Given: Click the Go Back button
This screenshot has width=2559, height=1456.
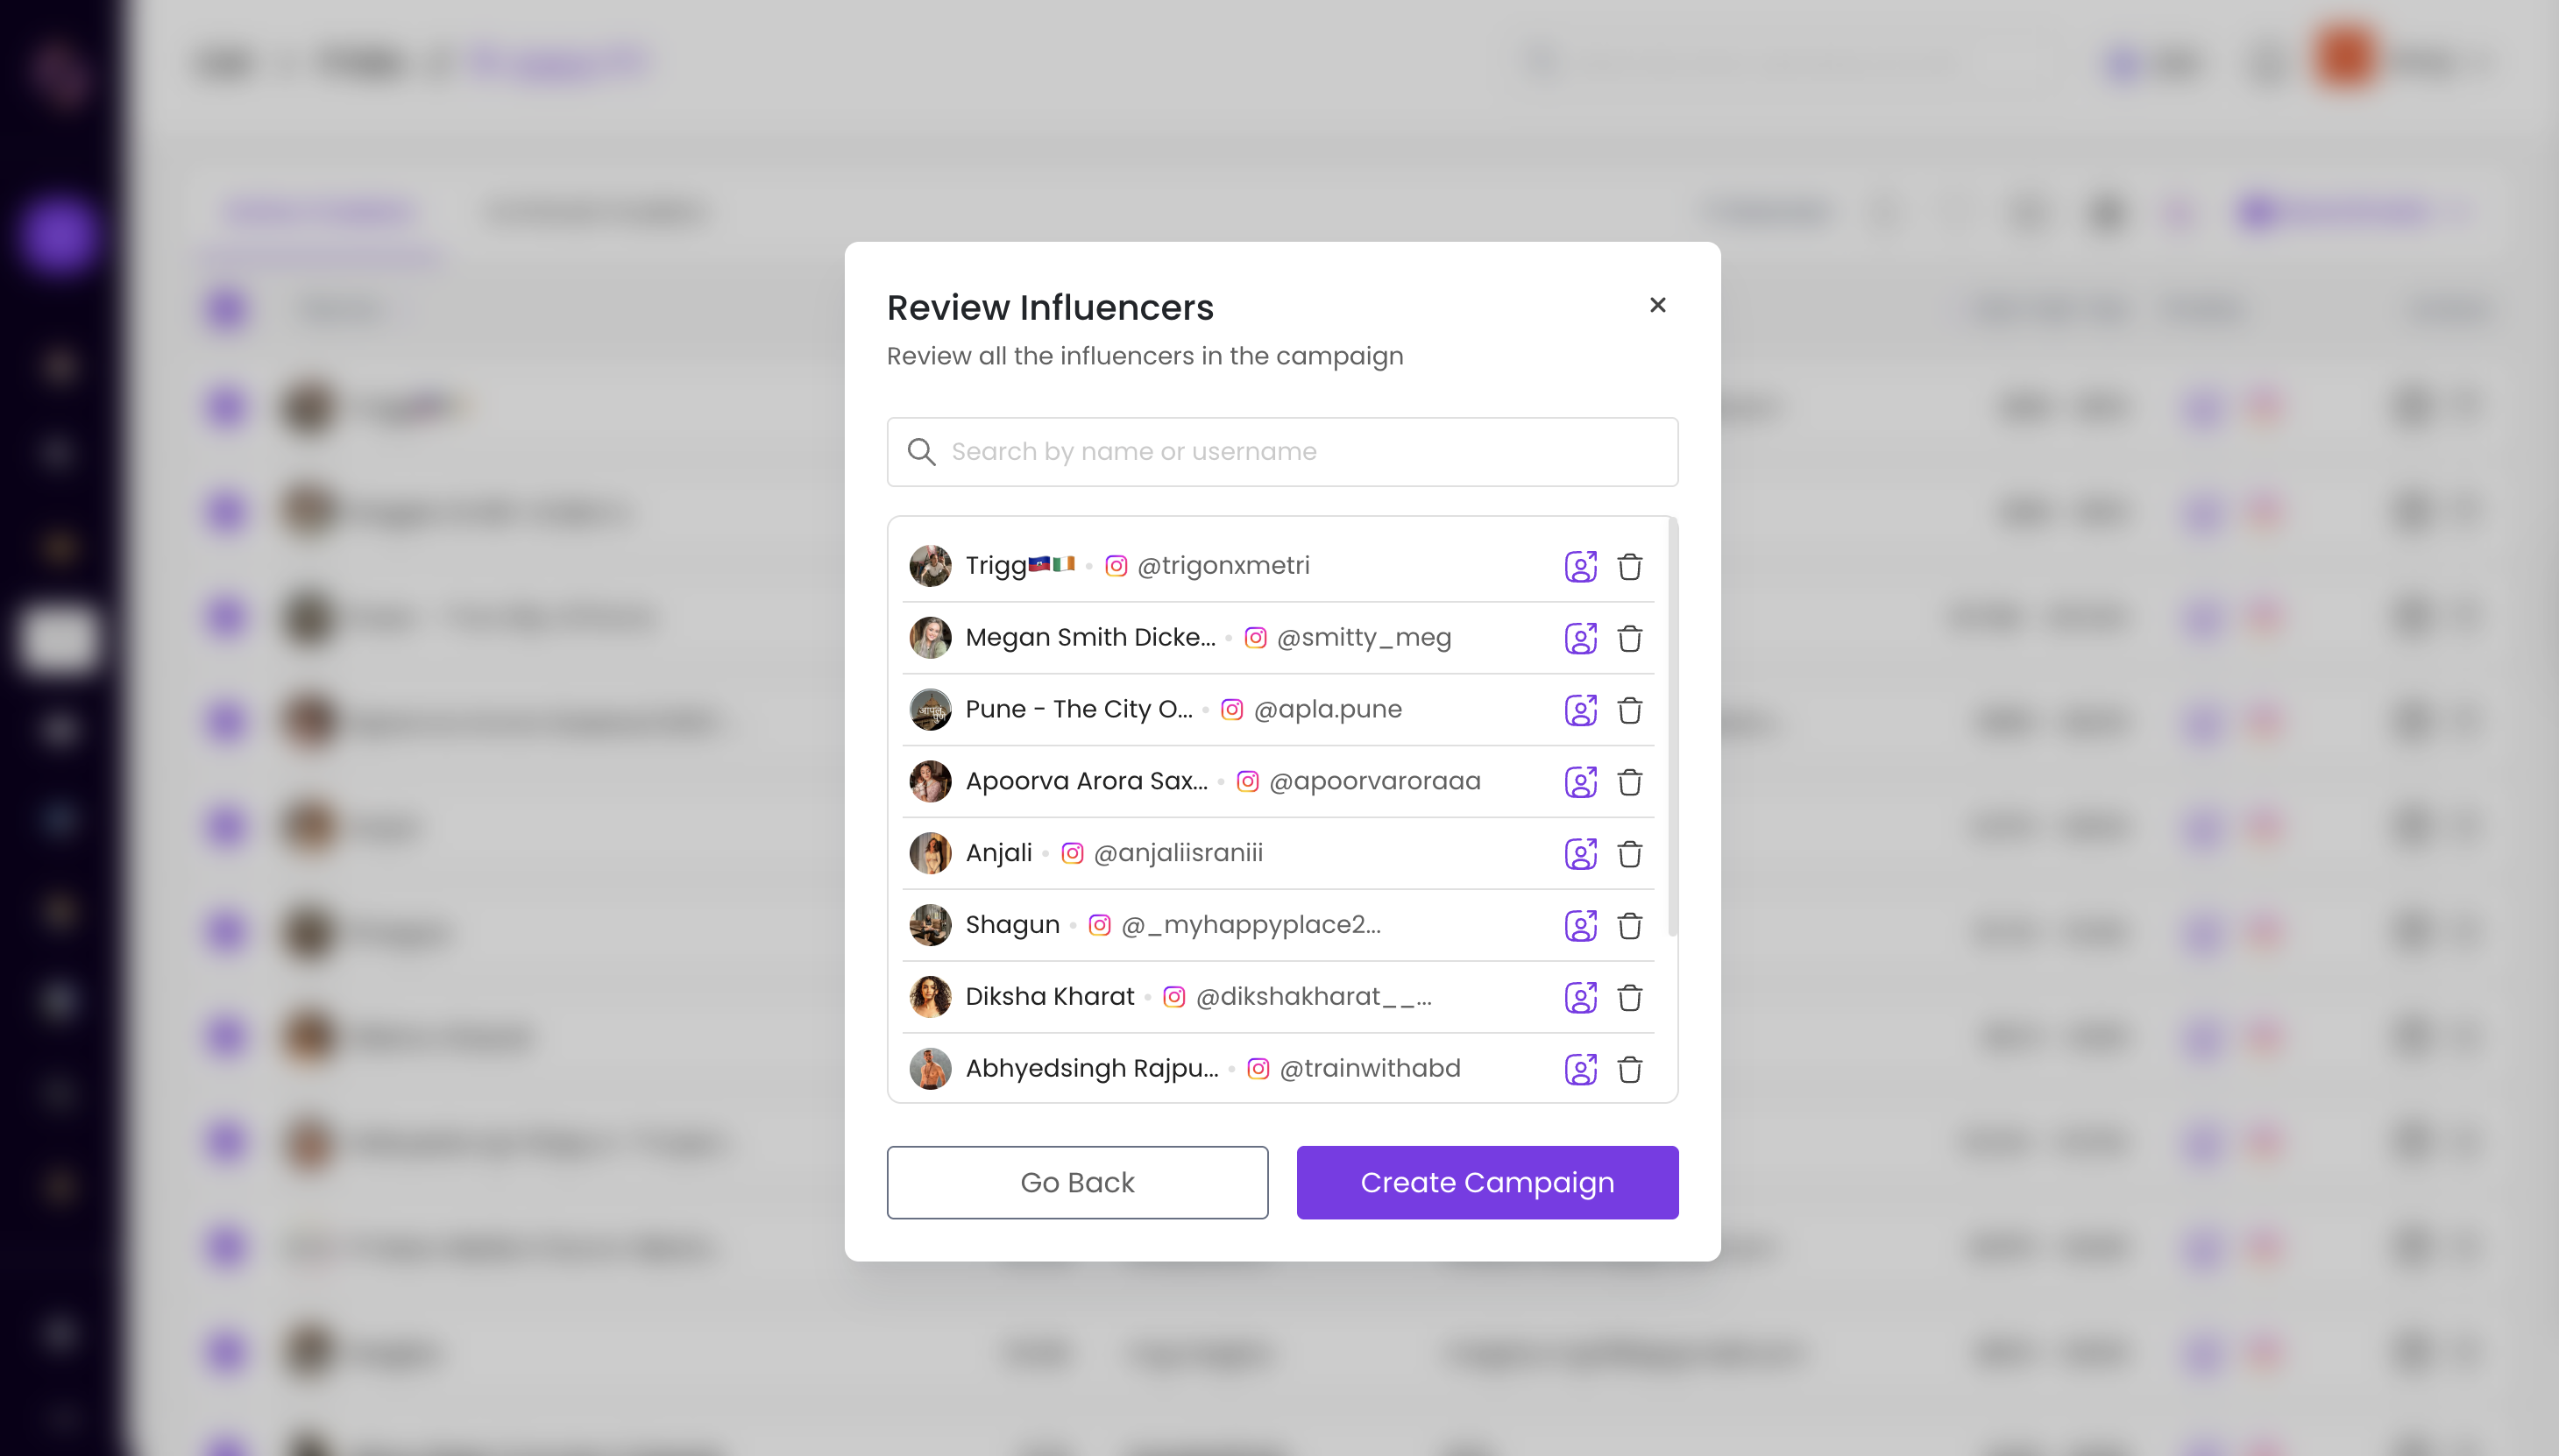Looking at the screenshot, I should pos(1076,1182).
